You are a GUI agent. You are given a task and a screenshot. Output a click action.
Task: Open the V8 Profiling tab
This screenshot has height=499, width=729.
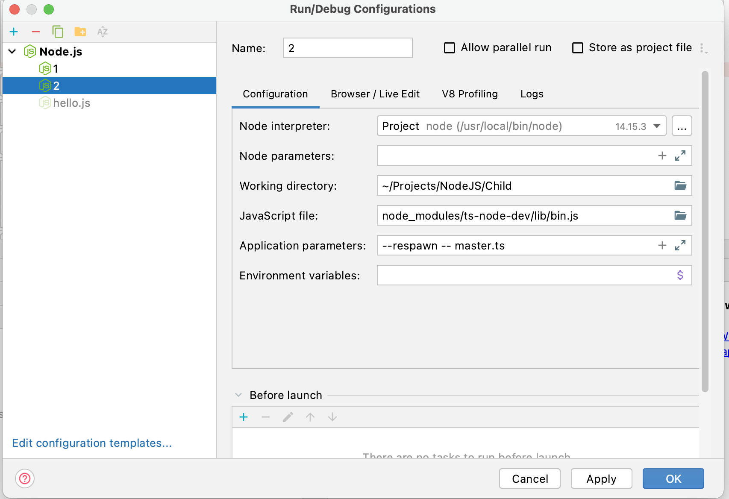[470, 94]
